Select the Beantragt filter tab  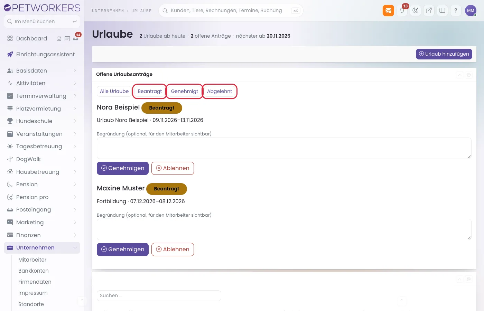coord(150,91)
